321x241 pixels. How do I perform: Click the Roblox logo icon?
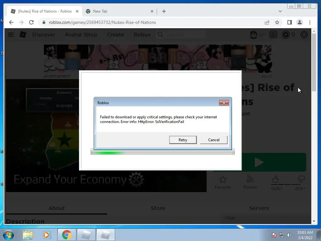click(23, 35)
